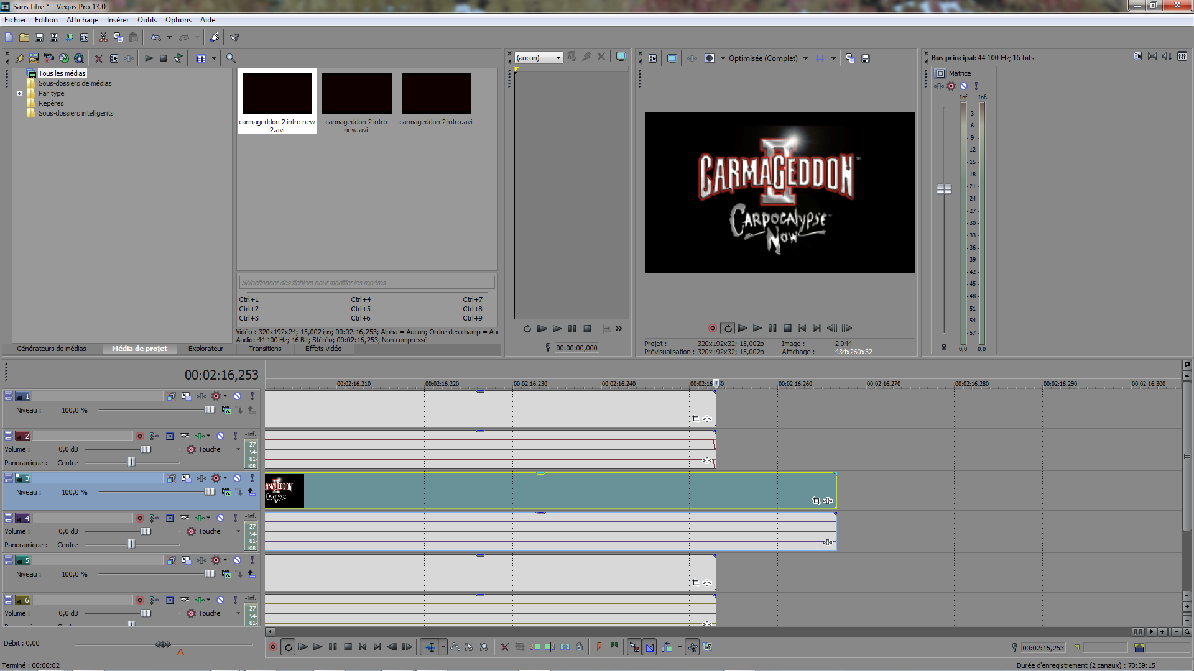Open the Insérer menu
Viewport: 1194px width, 671px height.
click(118, 20)
